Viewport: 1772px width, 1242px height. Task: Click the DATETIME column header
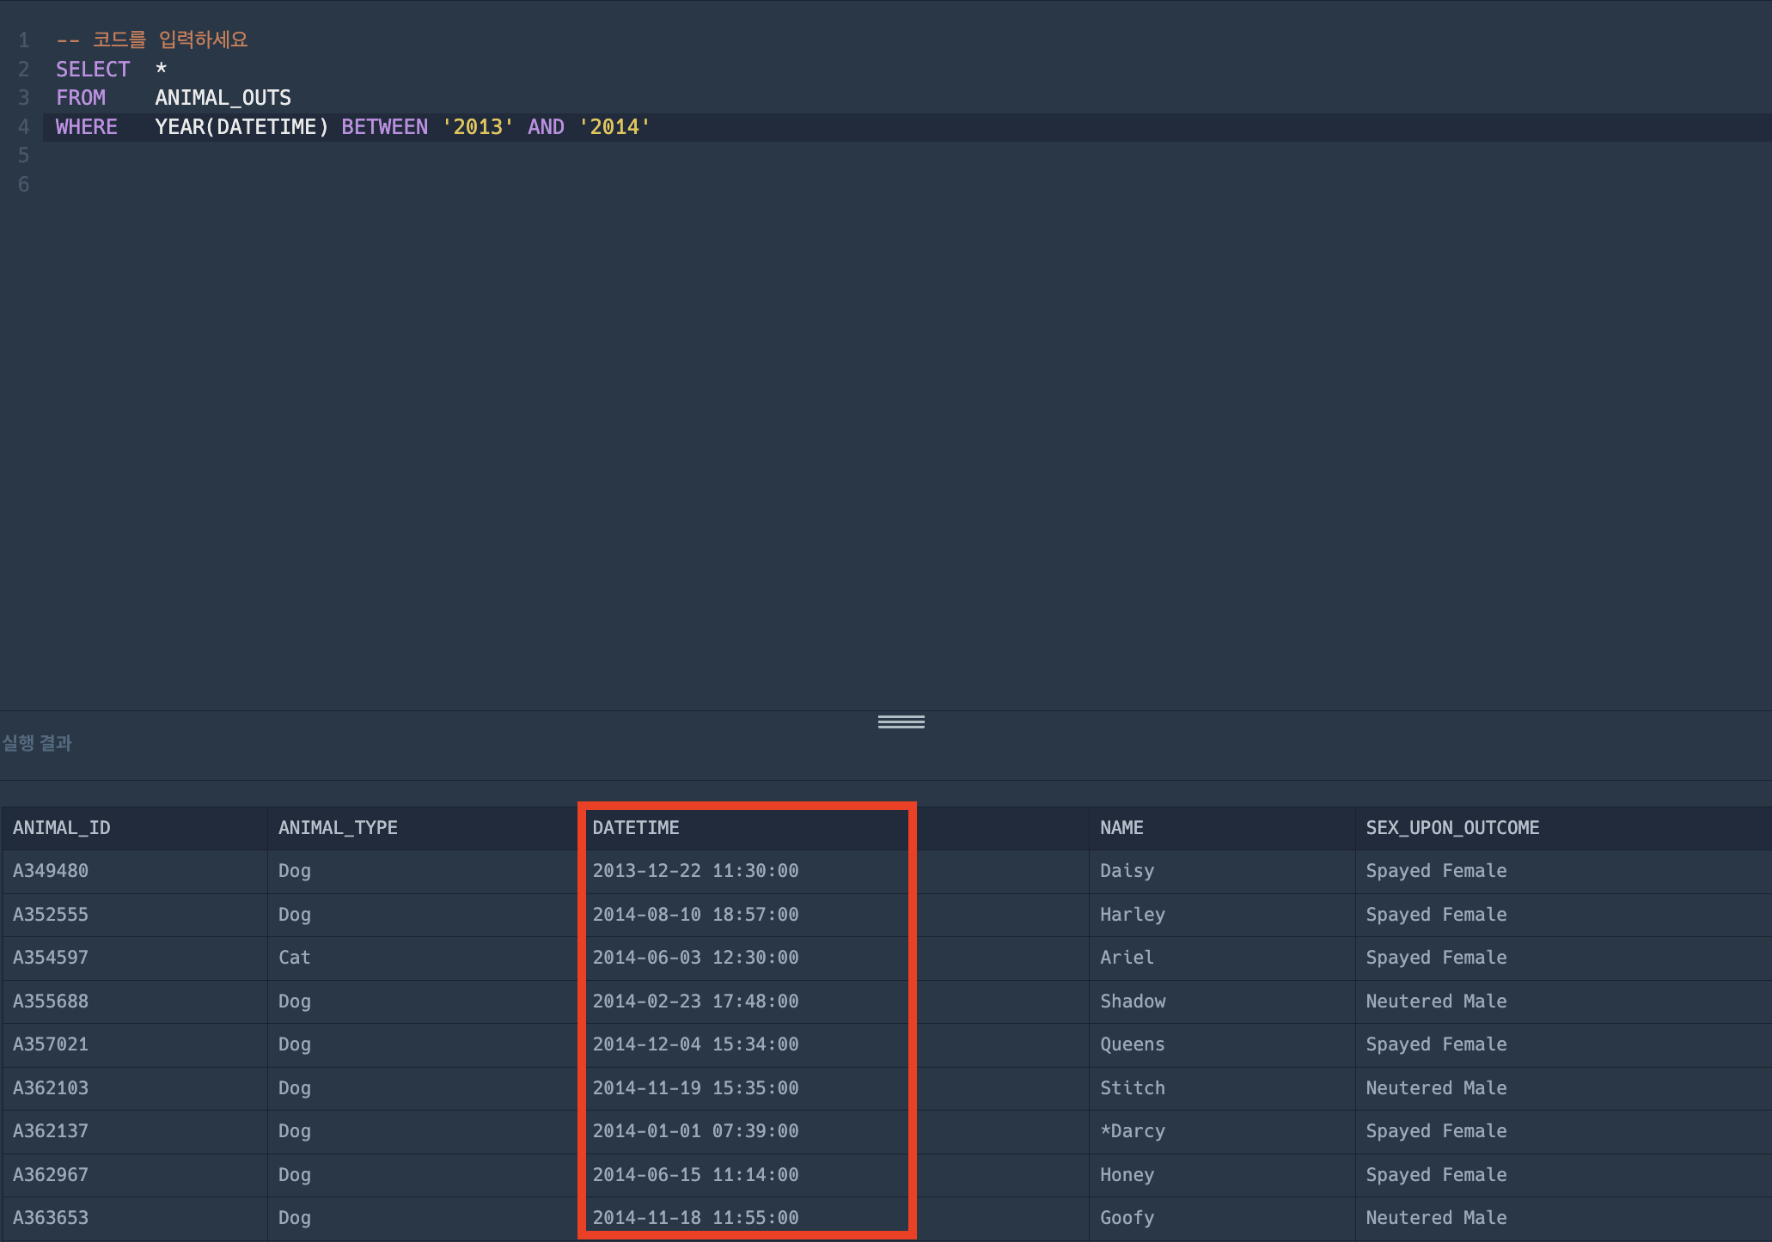[636, 828]
